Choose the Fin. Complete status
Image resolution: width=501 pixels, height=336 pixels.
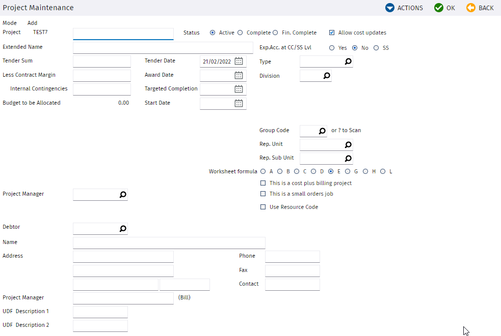275,33
